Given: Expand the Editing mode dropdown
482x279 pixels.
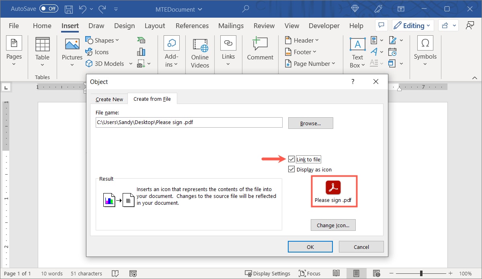Looking at the screenshot, I should tap(427, 25).
